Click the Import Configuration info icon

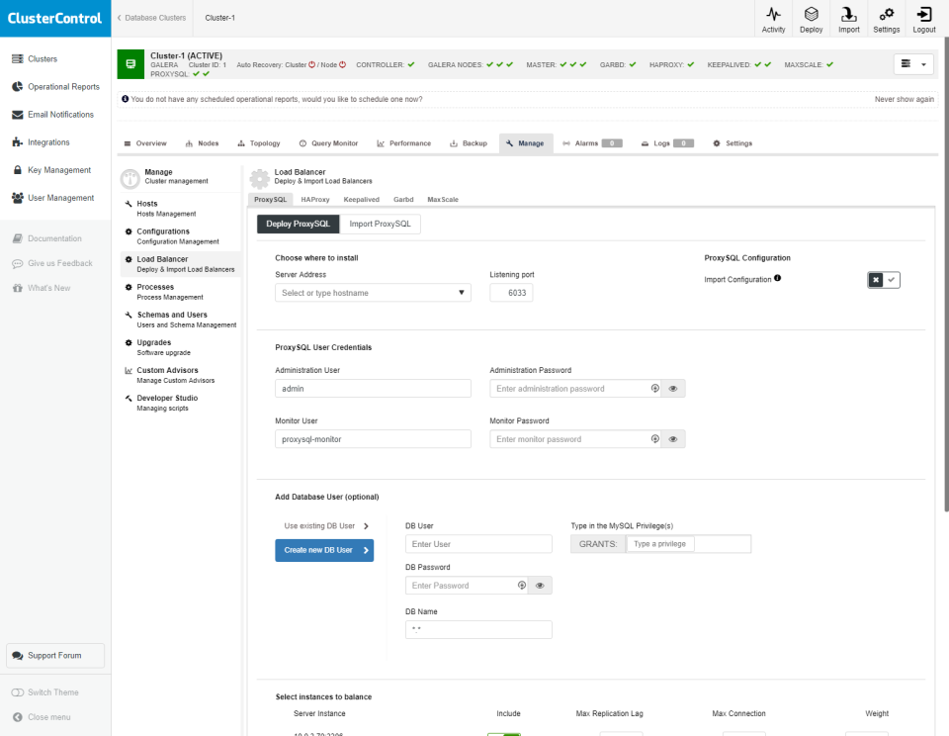point(778,279)
